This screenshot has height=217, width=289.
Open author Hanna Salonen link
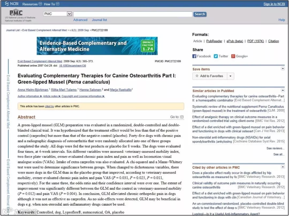tap(90, 90)
